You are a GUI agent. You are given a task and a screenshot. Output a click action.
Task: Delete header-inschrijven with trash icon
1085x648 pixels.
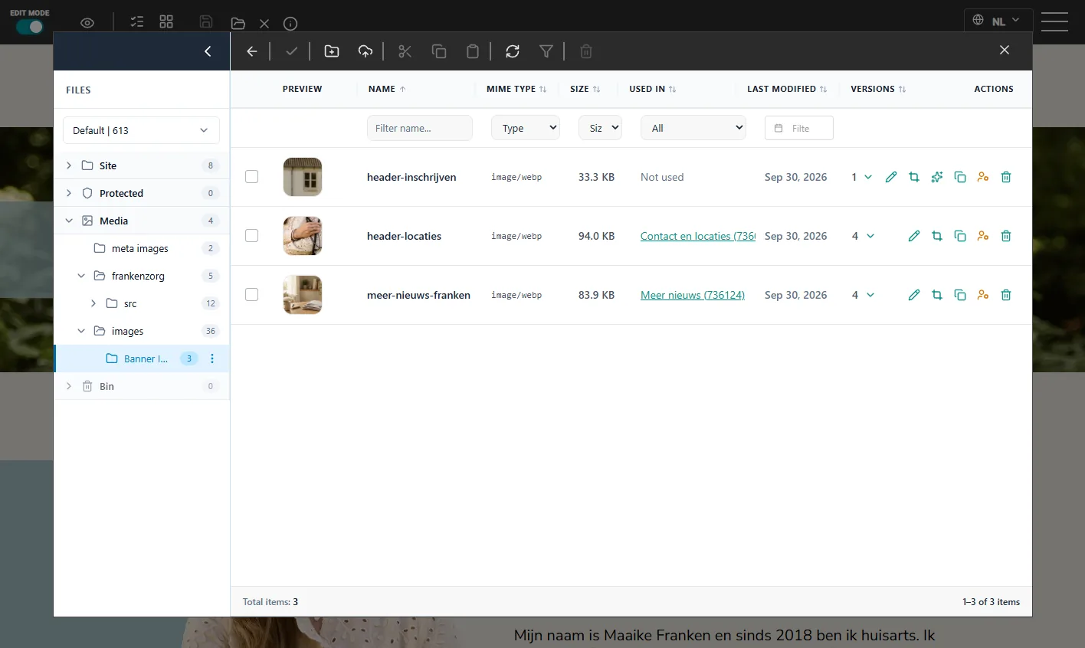click(1006, 177)
